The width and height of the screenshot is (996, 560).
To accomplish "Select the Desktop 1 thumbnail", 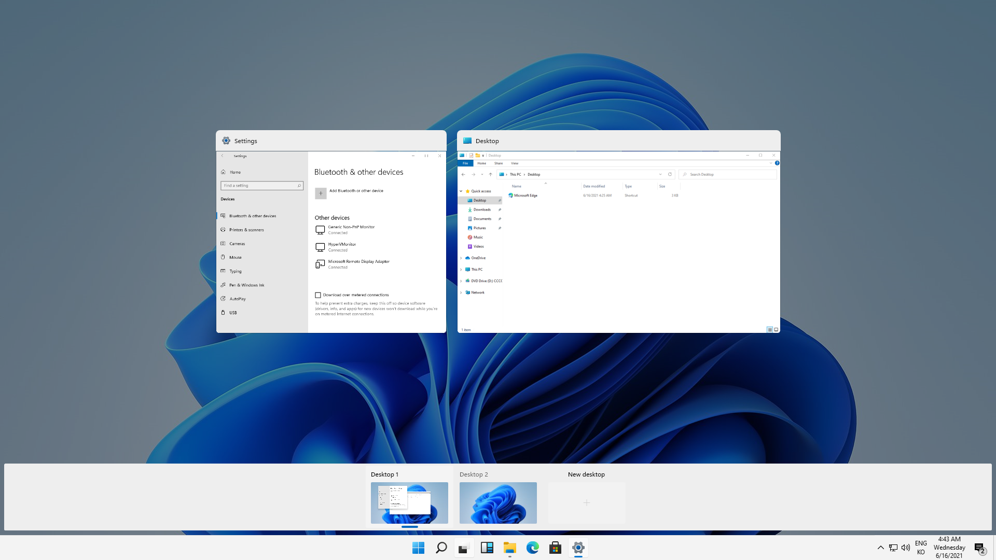I will coord(409,502).
